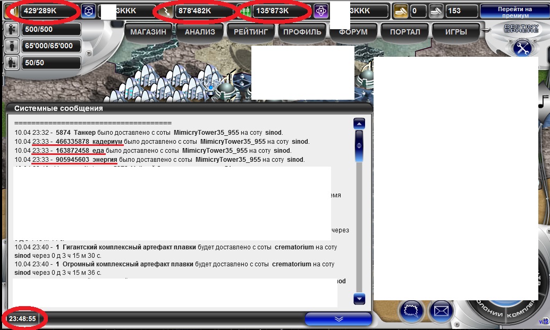This screenshot has width=550, height=330.
Task: Click the green food resource icon
Action: [x=244, y=11]
